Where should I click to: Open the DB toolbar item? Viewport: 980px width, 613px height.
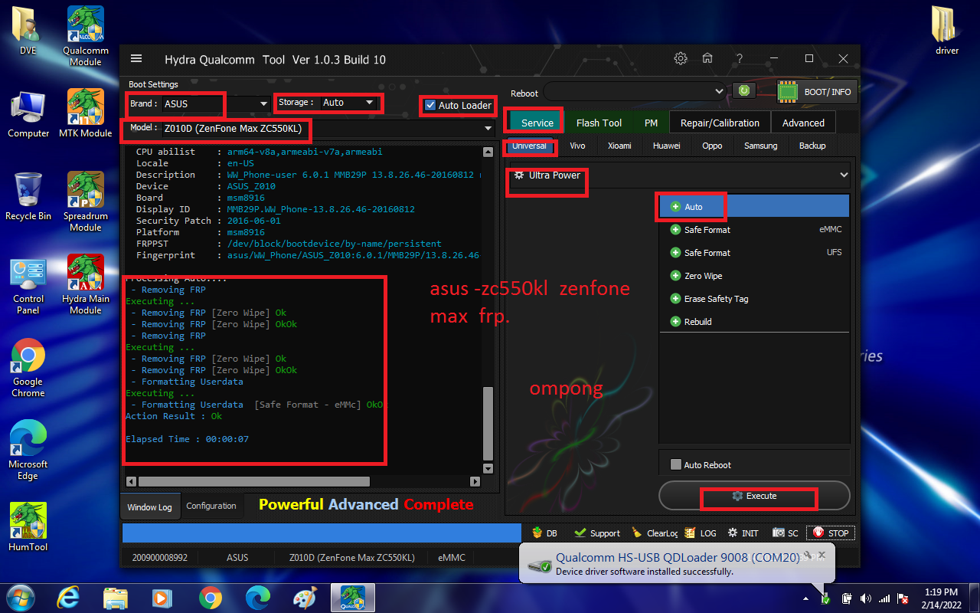pos(545,533)
